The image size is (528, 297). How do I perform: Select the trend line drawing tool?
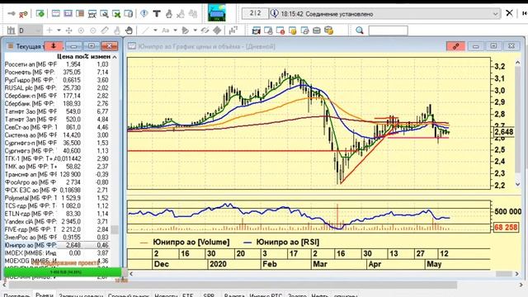145,31
